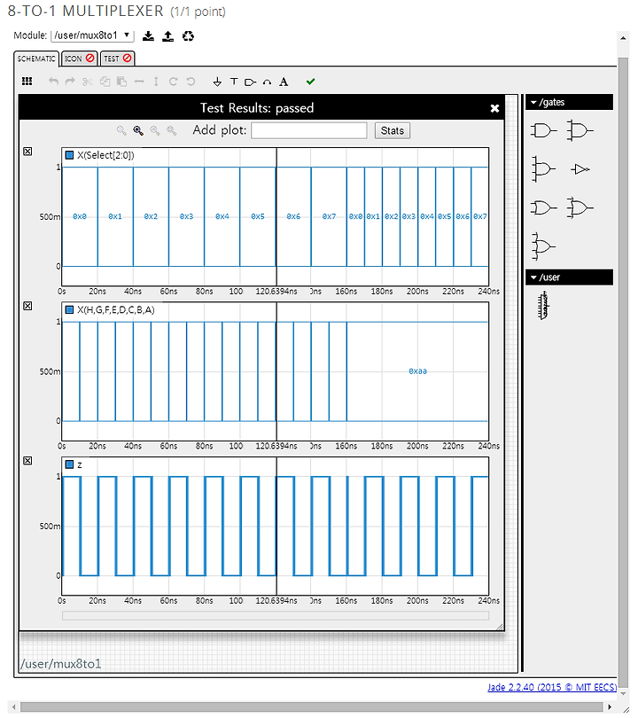Click the rotate clockwise icon
The width and height of the screenshot is (638, 718).
tap(173, 82)
